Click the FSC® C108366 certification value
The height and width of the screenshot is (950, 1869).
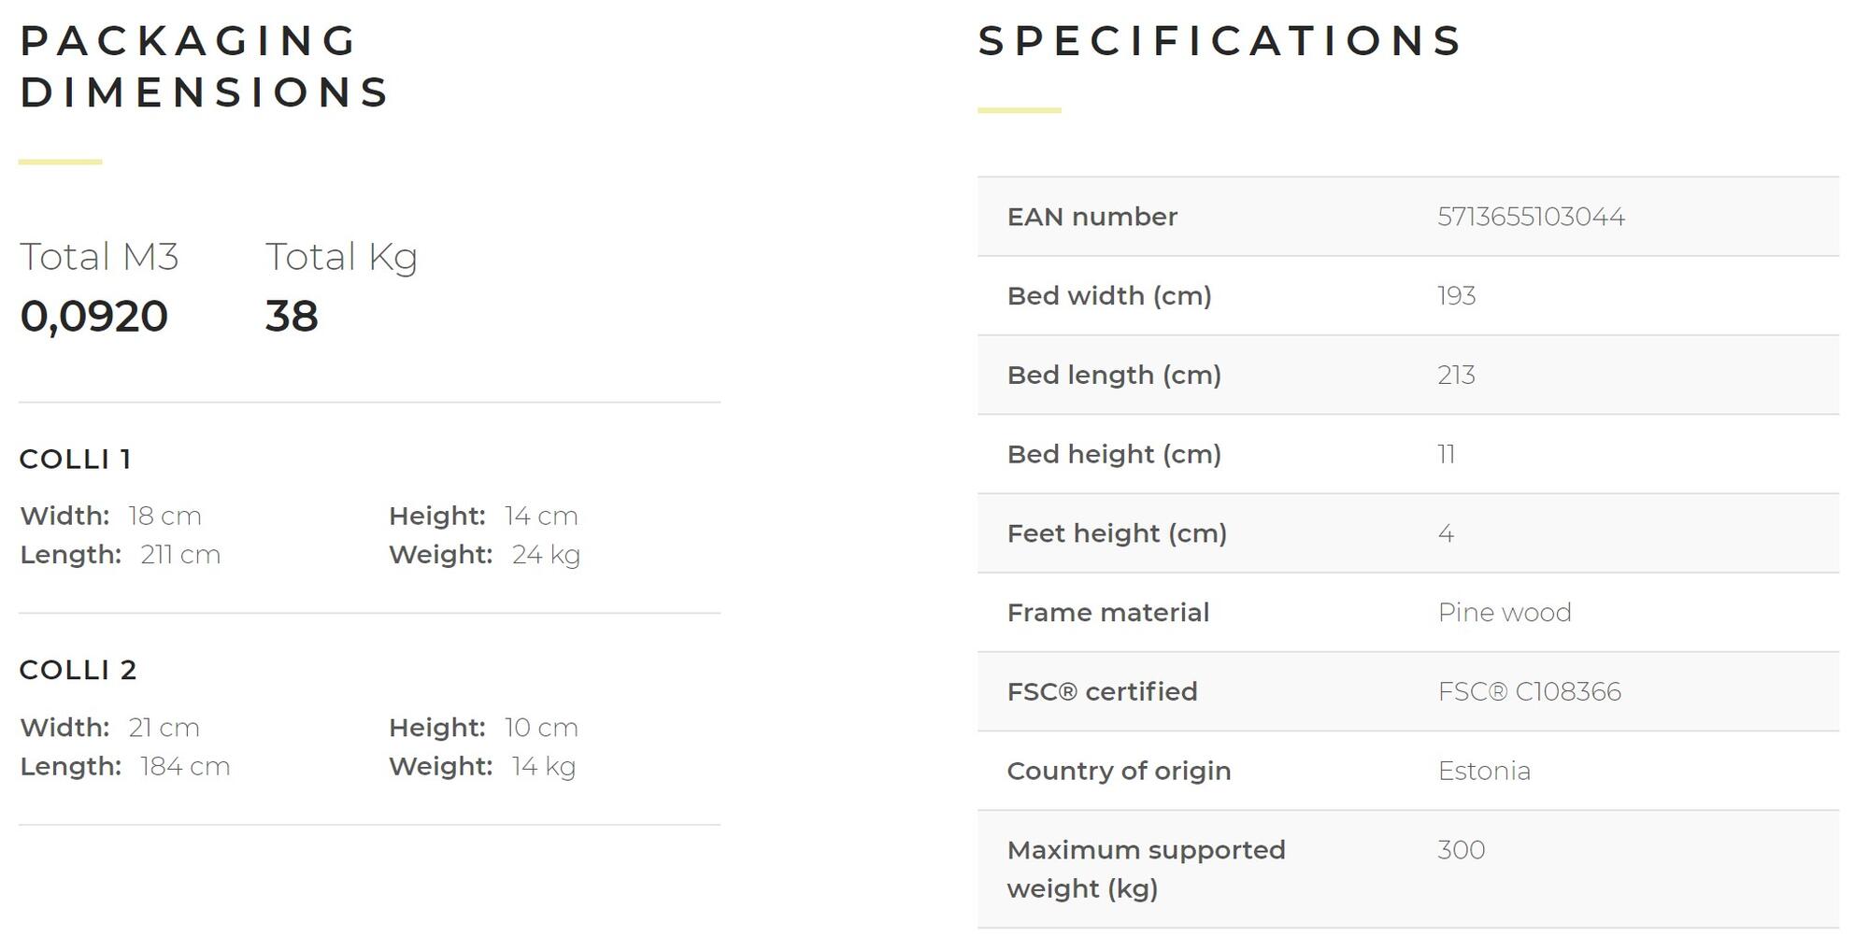point(1529,692)
